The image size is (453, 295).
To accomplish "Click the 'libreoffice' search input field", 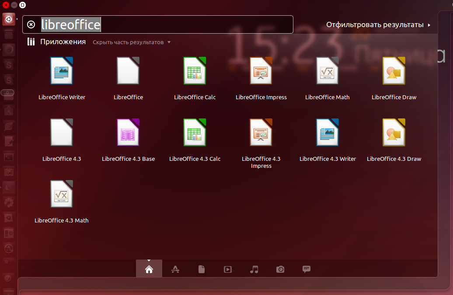I will [x=158, y=24].
